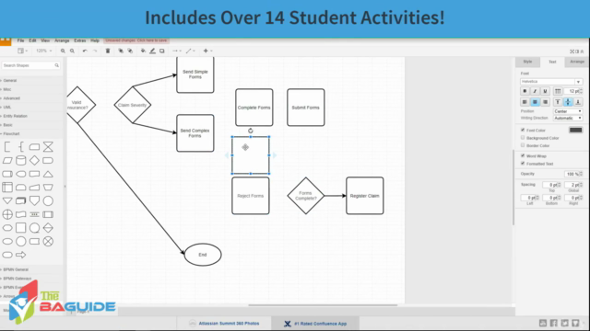The width and height of the screenshot is (590, 331).
Task: Click the zoom out magnifier icon
Action: point(72,51)
